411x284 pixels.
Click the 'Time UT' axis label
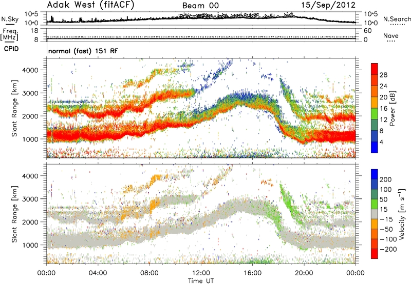coord(201,281)
